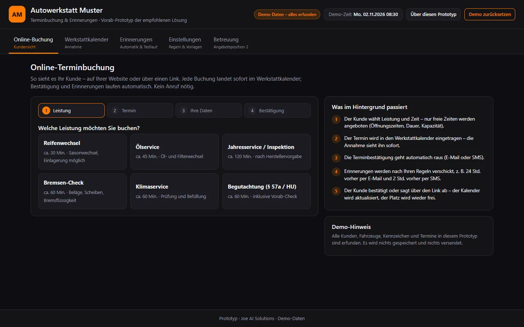
Task: Pick the Jahresservice / Inspektion card
Action: [267, 152]
